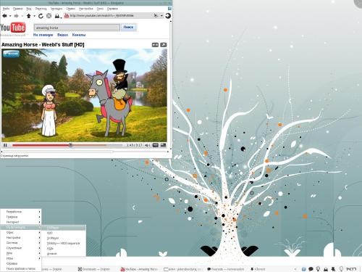
Task: Launch Amarok from the submenu
Action: coord(64,254)
